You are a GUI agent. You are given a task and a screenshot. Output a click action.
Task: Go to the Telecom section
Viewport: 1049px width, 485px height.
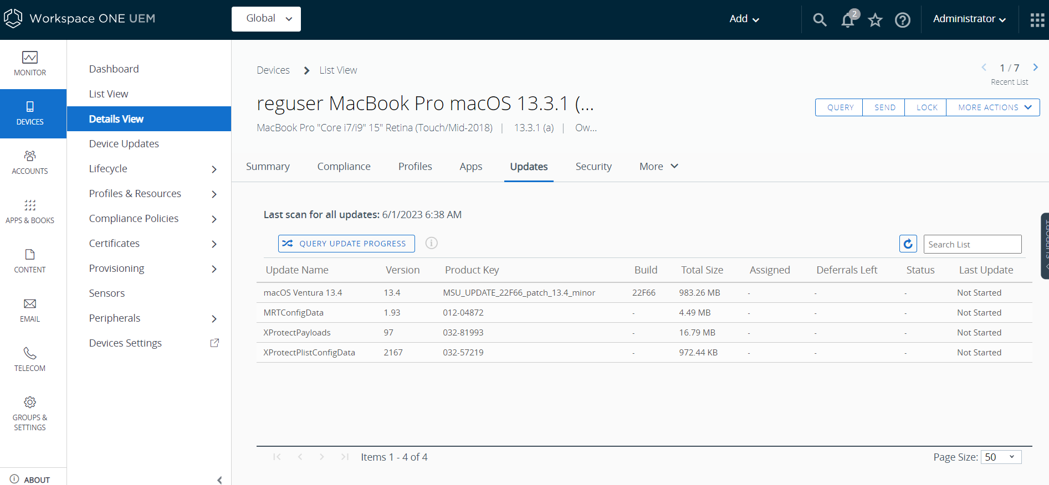(x=30, y=360)
